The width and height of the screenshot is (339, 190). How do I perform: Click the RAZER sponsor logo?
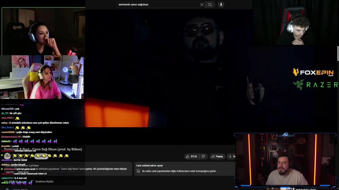(316, 85)
